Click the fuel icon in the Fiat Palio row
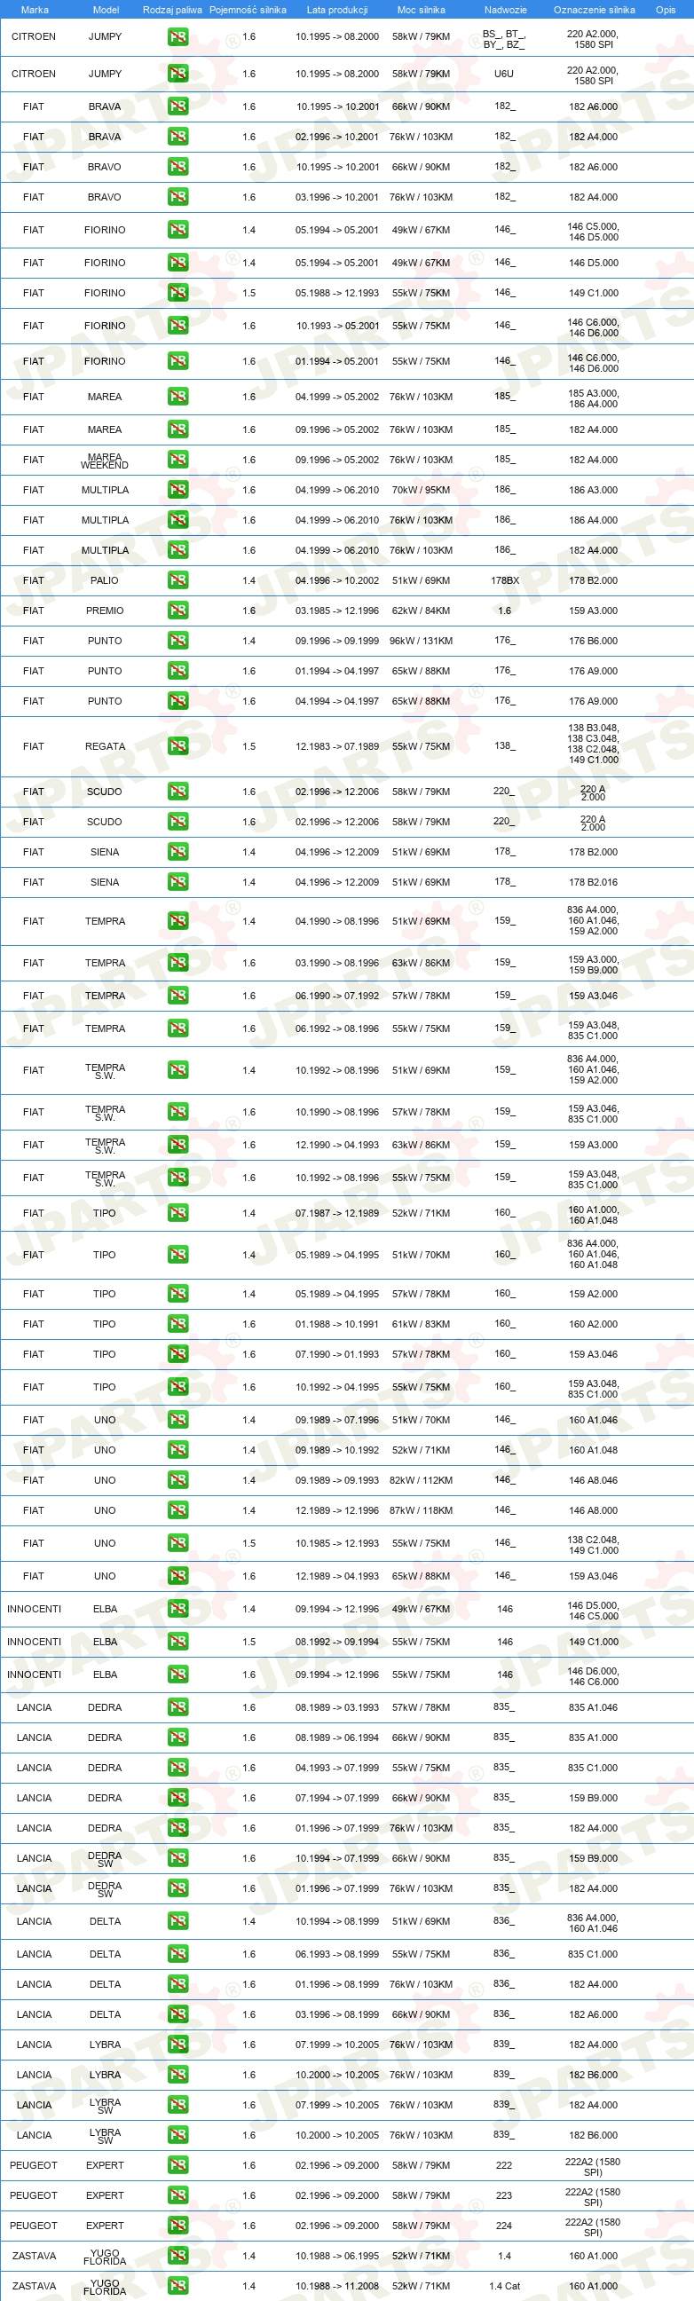 coord(177,580)
